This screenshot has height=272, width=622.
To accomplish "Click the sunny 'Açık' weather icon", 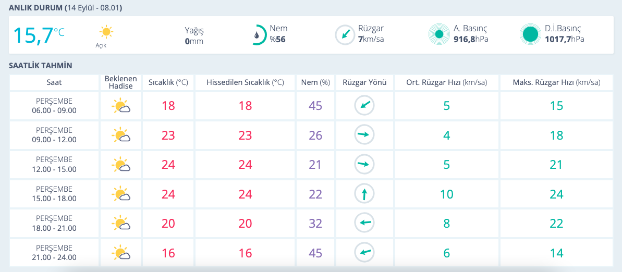I will point(106,32).
